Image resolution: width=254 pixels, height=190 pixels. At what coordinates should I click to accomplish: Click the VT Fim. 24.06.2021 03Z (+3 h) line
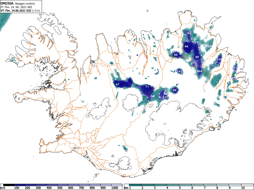pos(20,11)
